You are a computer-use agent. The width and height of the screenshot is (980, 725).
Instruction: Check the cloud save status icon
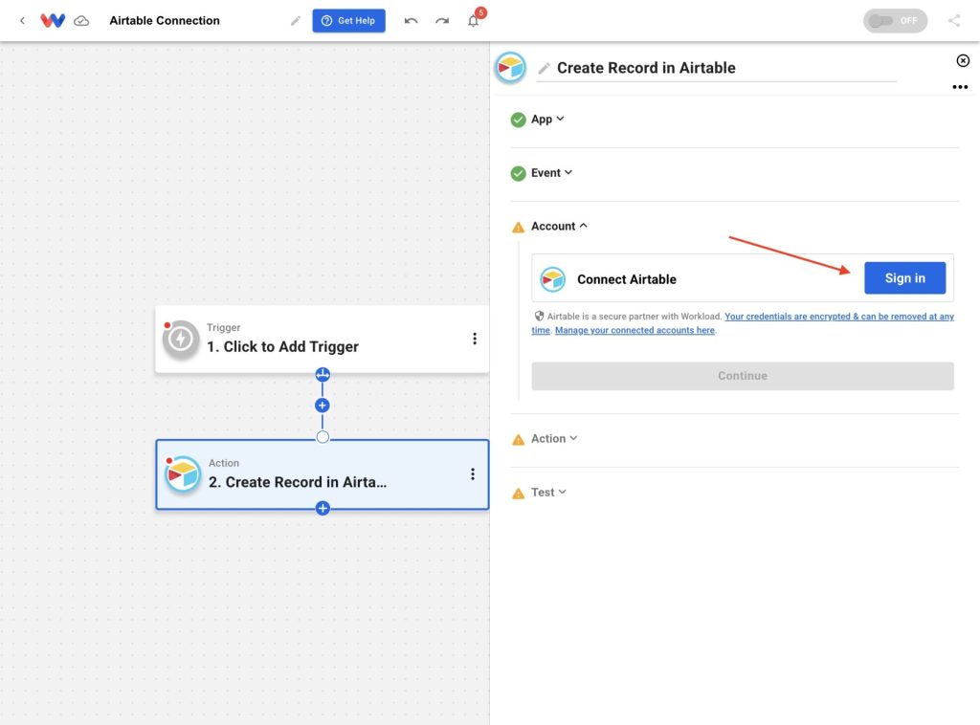tap(81, 21)
